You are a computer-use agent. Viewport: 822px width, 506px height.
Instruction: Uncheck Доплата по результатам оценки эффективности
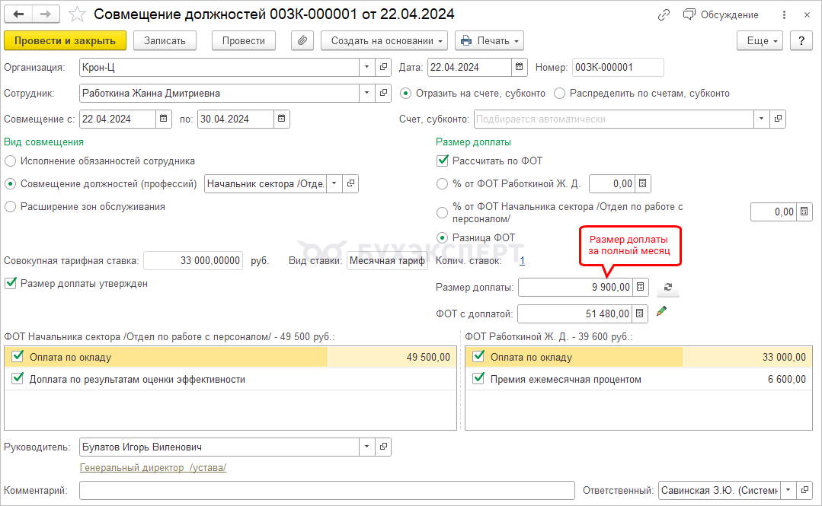[18, 378]
